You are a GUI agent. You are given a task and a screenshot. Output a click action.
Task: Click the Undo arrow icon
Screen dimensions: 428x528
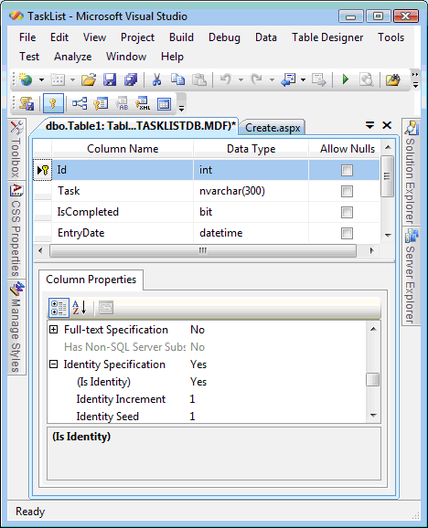pyautogui.click(x=226, y=79)
